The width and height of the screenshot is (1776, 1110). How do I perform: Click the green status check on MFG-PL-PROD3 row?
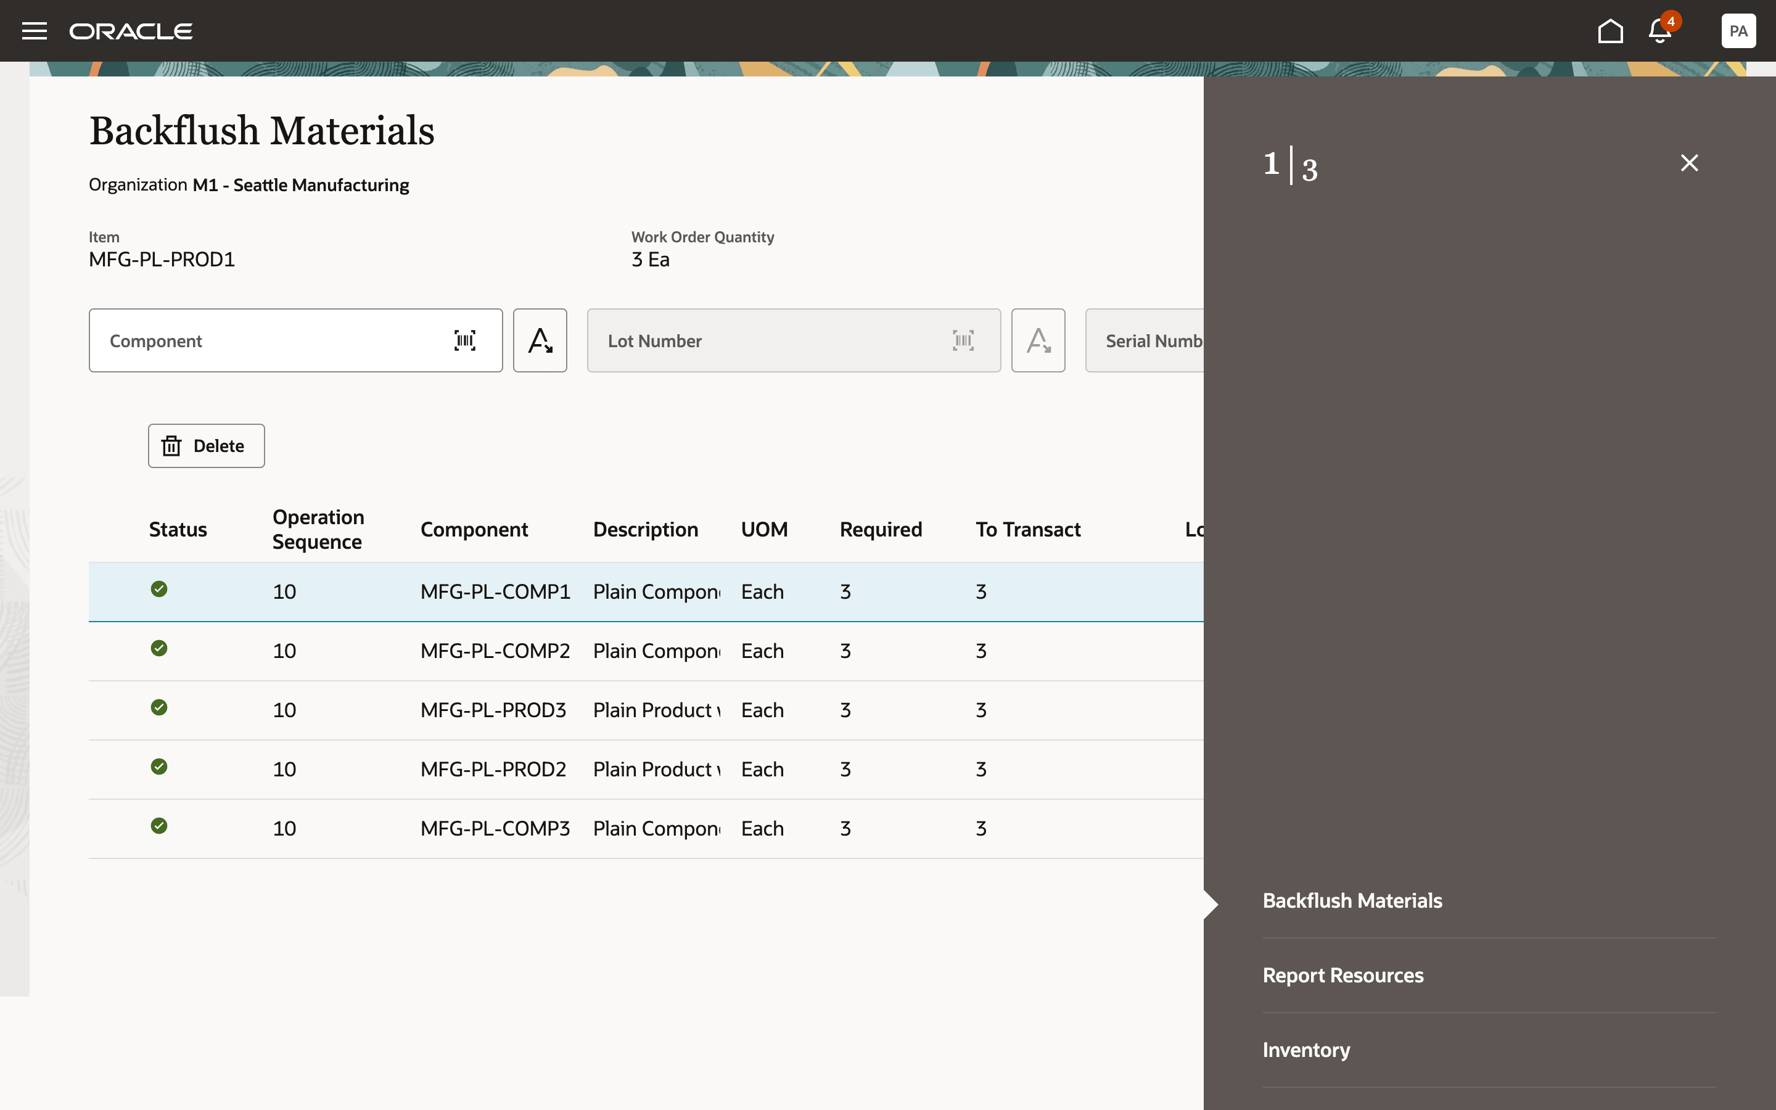coord(160,707)
